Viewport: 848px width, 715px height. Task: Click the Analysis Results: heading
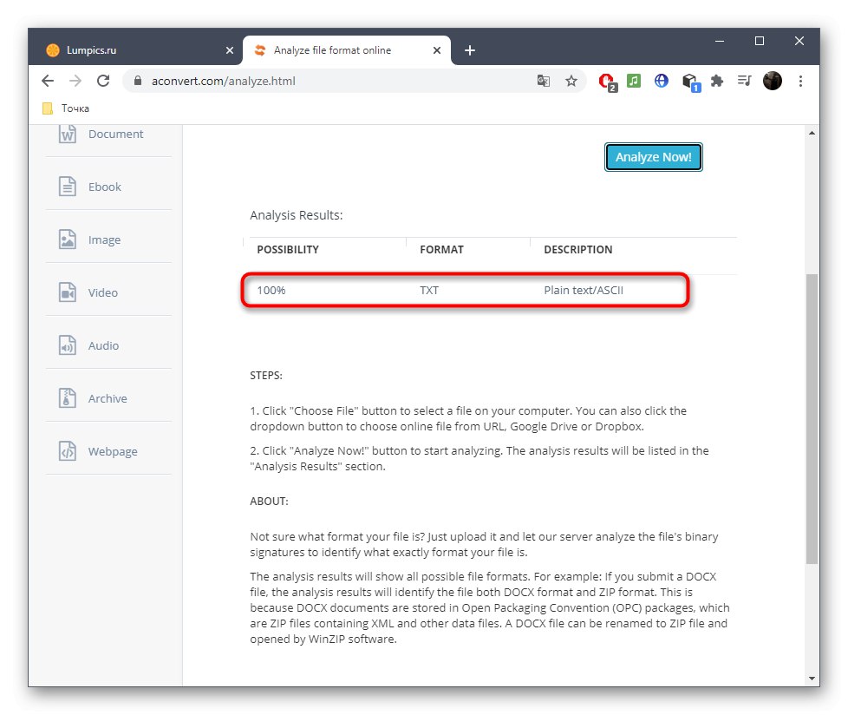296,215
